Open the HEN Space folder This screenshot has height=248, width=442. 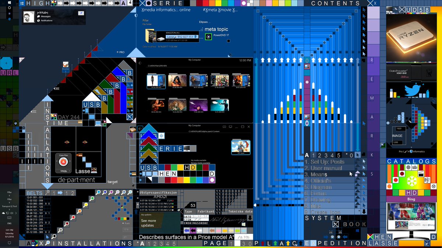point(241,147)
